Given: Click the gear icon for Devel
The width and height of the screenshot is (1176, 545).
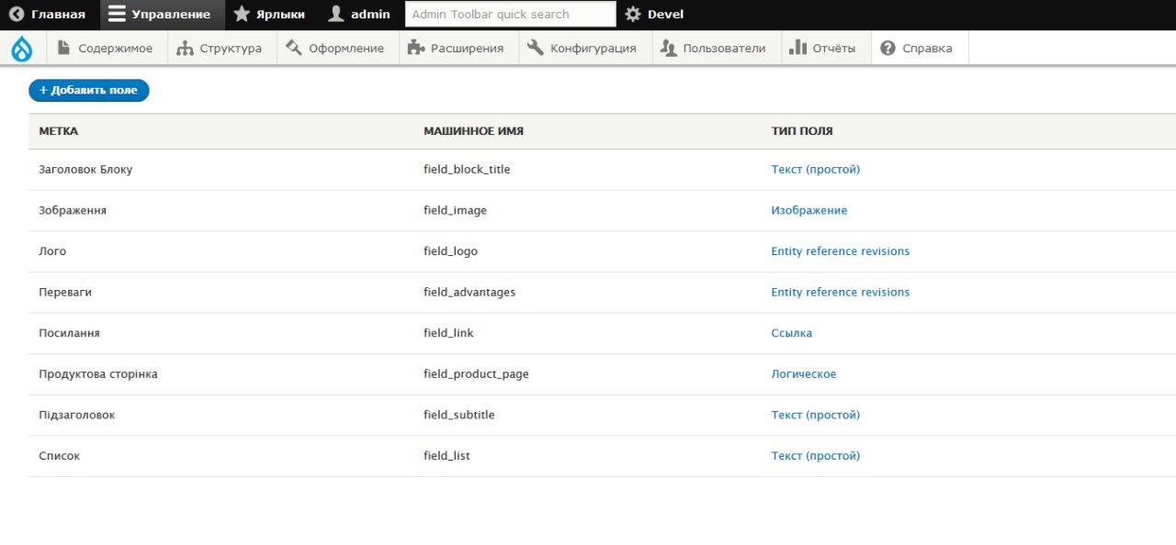Looking at the screenshot, I should (x=633, y=15).
